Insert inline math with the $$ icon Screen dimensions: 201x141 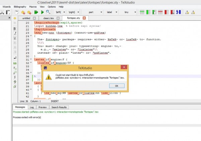click(15, 63)
